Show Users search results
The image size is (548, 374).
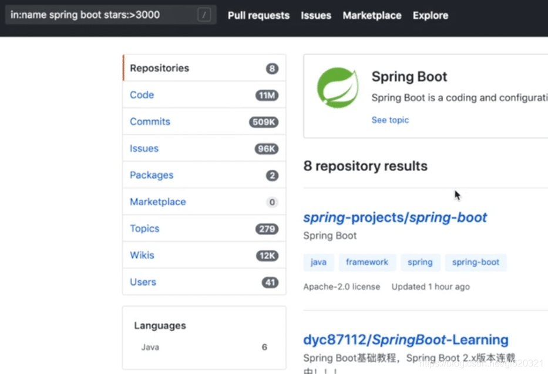click(204, 282)
